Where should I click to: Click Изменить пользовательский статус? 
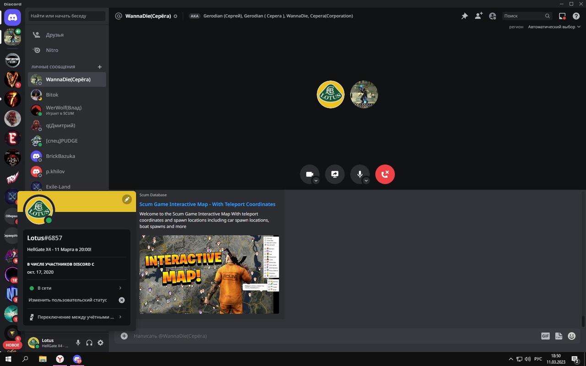[x=68, y=300]
